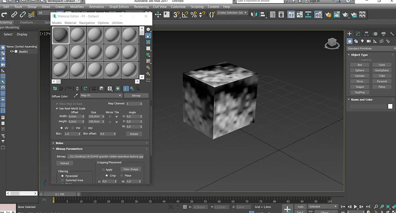The width and height of the screenshot is (396, 213).
Task: Open the Utilities wrench panel tab
Action: [x=392, y=34]
